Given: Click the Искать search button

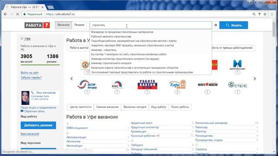Looking at the screenshot, I should (234, 25).
